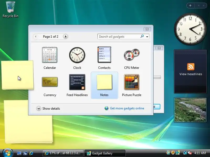The image size is (210, 157).
Task: Click the sidebar next arrow button
Action: 203,5
